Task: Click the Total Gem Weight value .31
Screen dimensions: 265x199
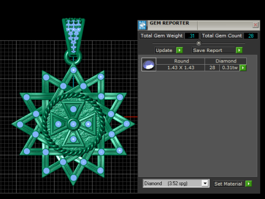Action: pyautogui.click(x=192, y=36)
